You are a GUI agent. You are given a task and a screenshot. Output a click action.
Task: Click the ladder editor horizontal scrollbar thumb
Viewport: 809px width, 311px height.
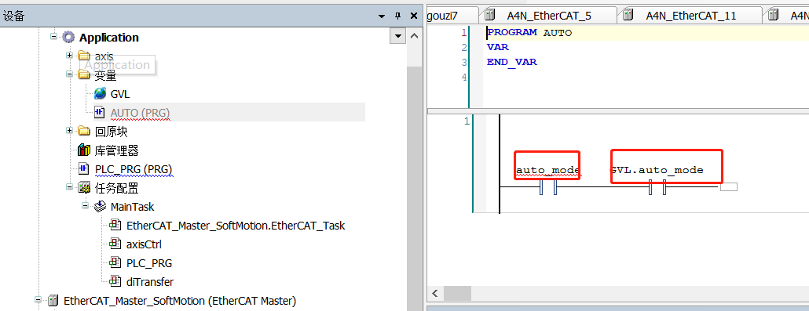click(x=458, y=294)
